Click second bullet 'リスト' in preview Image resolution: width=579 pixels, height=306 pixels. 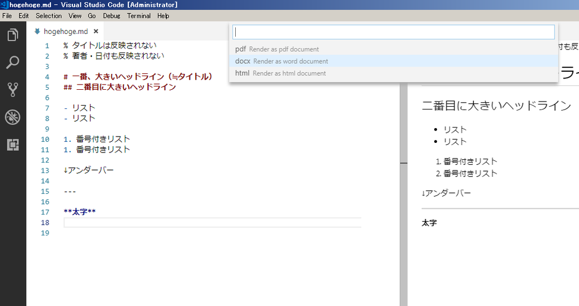[x=455, y=142]
